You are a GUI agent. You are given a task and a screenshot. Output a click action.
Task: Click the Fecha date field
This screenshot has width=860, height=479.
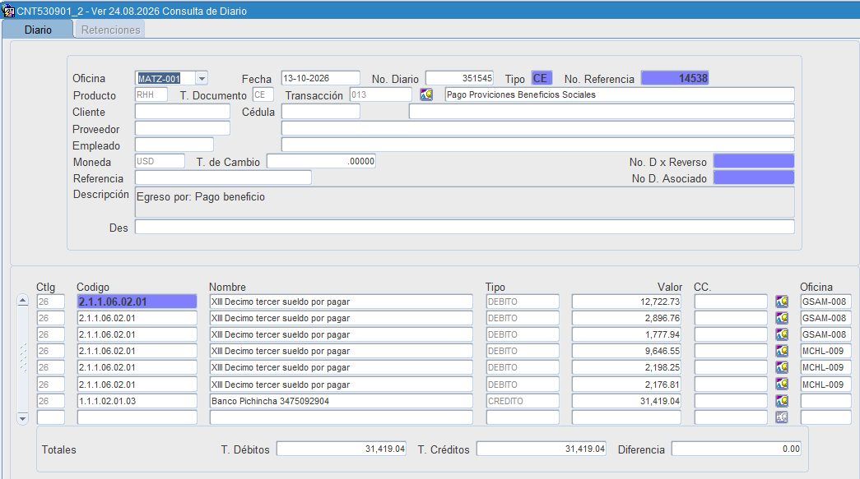[321, 78]
